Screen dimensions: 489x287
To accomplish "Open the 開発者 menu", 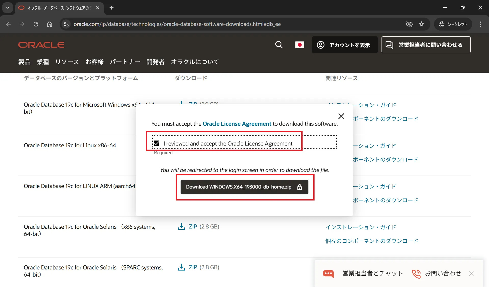I will coord(155,62).
